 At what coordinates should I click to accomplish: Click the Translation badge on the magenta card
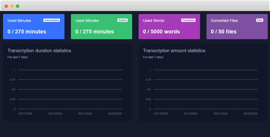click(188, 20)
